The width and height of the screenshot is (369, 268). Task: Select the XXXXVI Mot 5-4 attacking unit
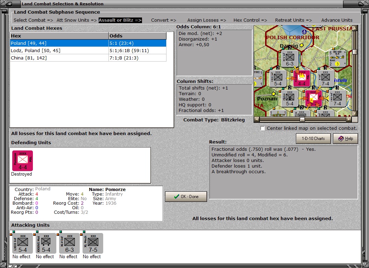(46, 243)
